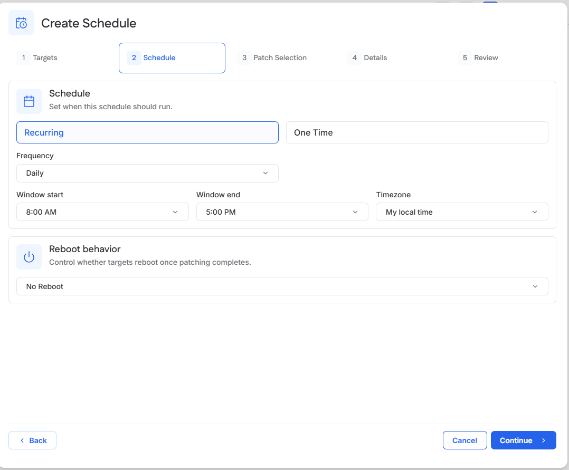This screenshot has height=470, width=569.
Task: Click the Create Schedule calendar-clock icon
Action: [21, 23]
